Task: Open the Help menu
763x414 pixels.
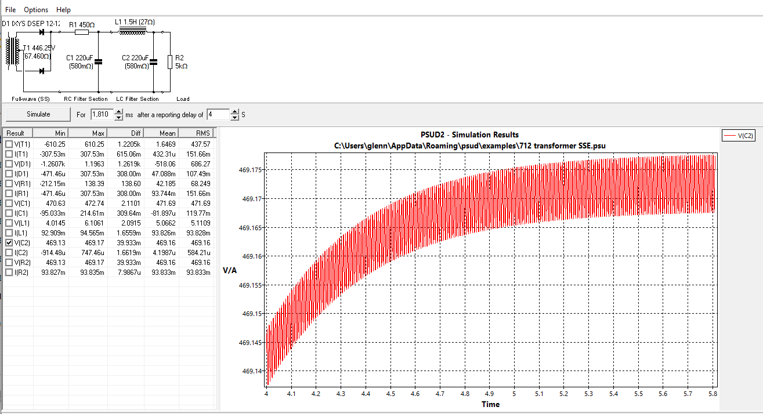Action: [x=63, y=10]
